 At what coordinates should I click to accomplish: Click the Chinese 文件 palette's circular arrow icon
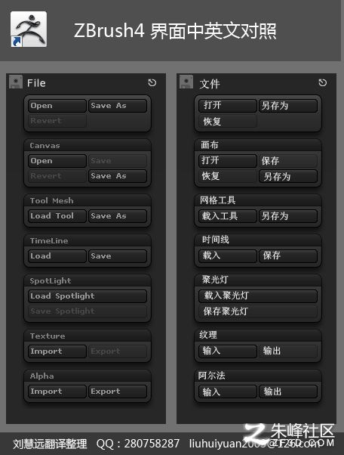click(x=323, y=83)
